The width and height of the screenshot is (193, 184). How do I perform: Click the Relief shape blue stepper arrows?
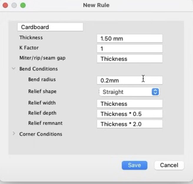(155, 92)
